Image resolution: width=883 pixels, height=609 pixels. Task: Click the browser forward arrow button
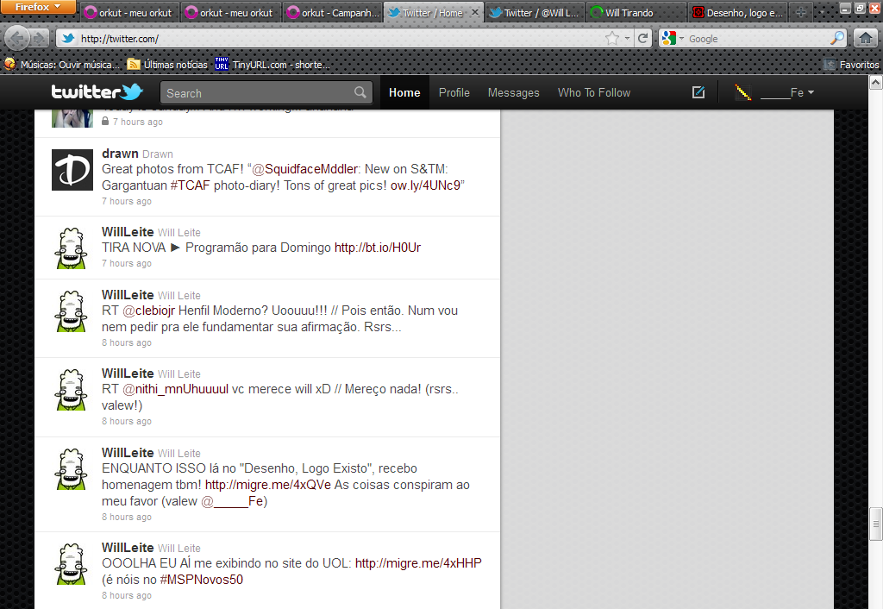tap(40, 38)
